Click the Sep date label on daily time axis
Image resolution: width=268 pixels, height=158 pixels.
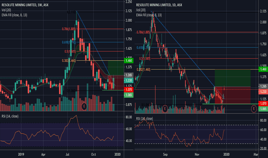[x=165, y=155]
